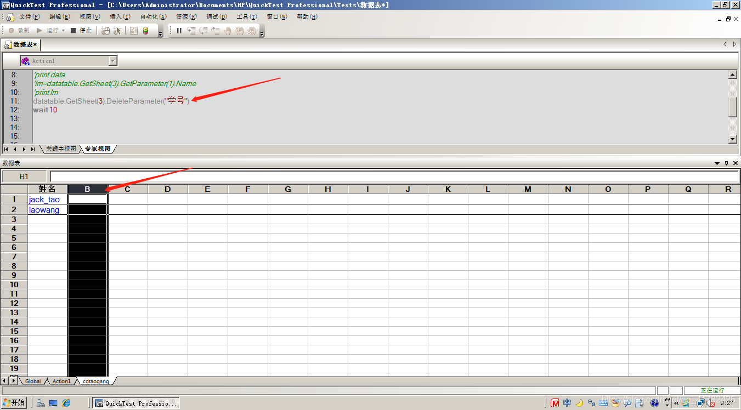This screenshot has width=741, height=410.
Task: Click the laowang cell
Action: pyautogui.click(x=48, y=210)
